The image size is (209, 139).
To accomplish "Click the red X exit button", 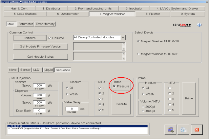I will pos(197,129).
